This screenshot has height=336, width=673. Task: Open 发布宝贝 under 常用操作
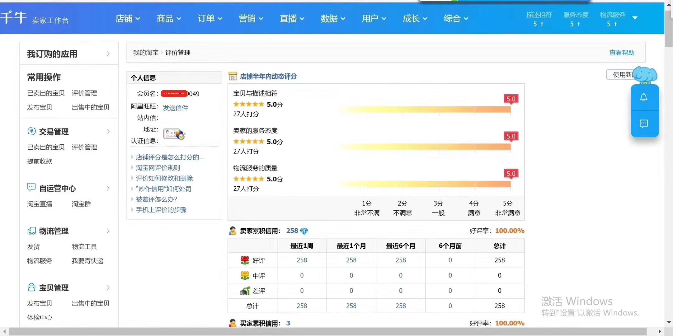click(40, 107)
